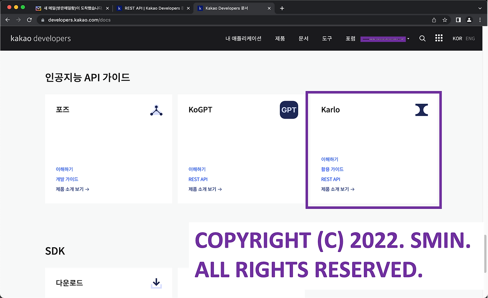Viewport: 488px width, 298px height.
Task: Open the Kakao services grid icon
Action: pos(439,38)
